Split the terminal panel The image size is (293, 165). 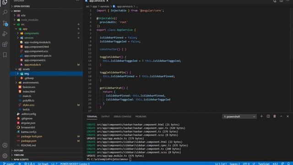(268, 116)
